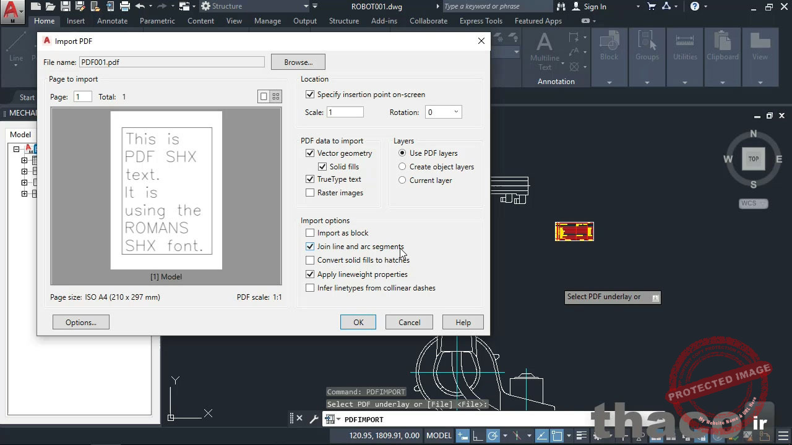Expand the Utilities panel dropdown arrow

tap(685, 82)
